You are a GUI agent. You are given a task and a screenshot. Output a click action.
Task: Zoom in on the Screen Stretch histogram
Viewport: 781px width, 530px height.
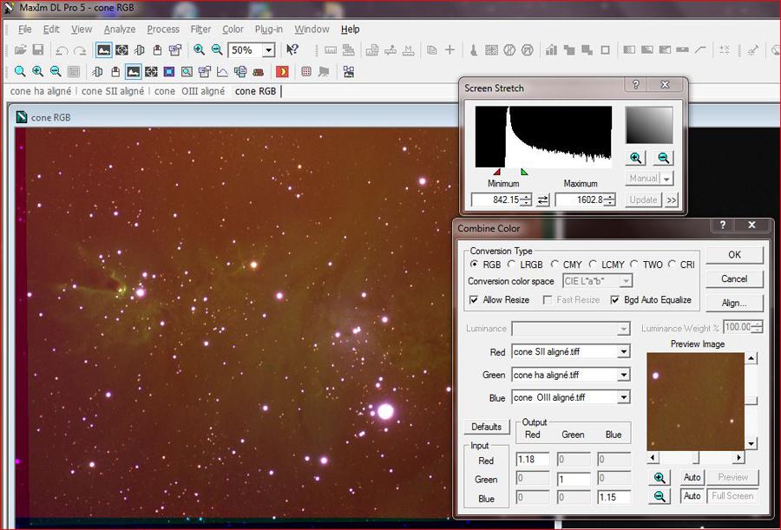coord(636,158)
